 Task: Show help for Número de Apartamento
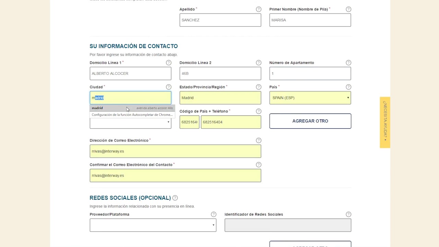pyautogui.click(x=348, y=63)
